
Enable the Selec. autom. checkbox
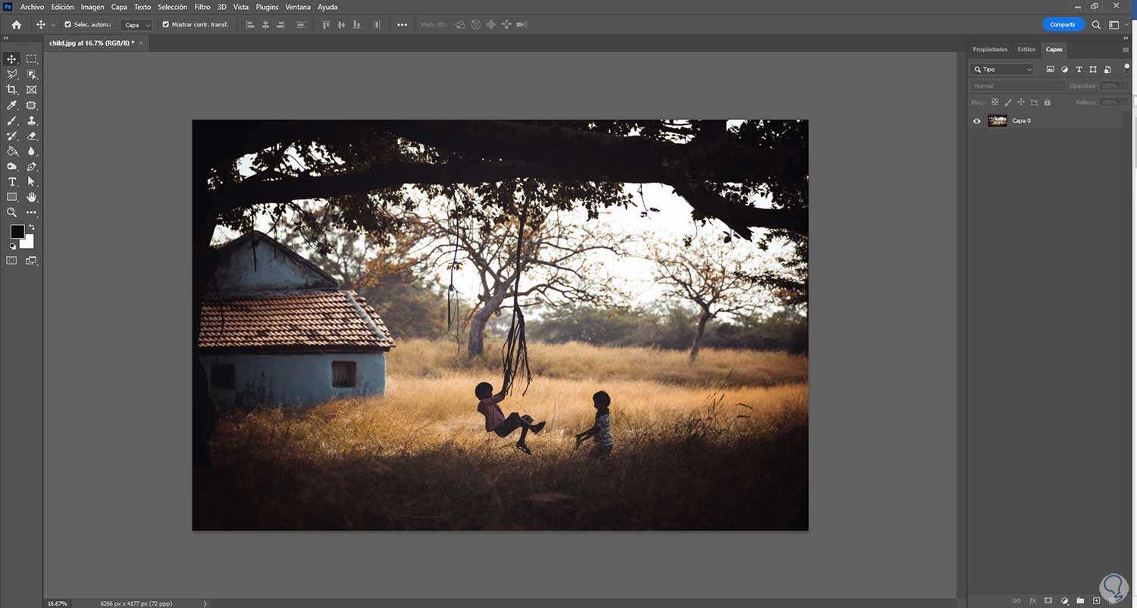68,24
